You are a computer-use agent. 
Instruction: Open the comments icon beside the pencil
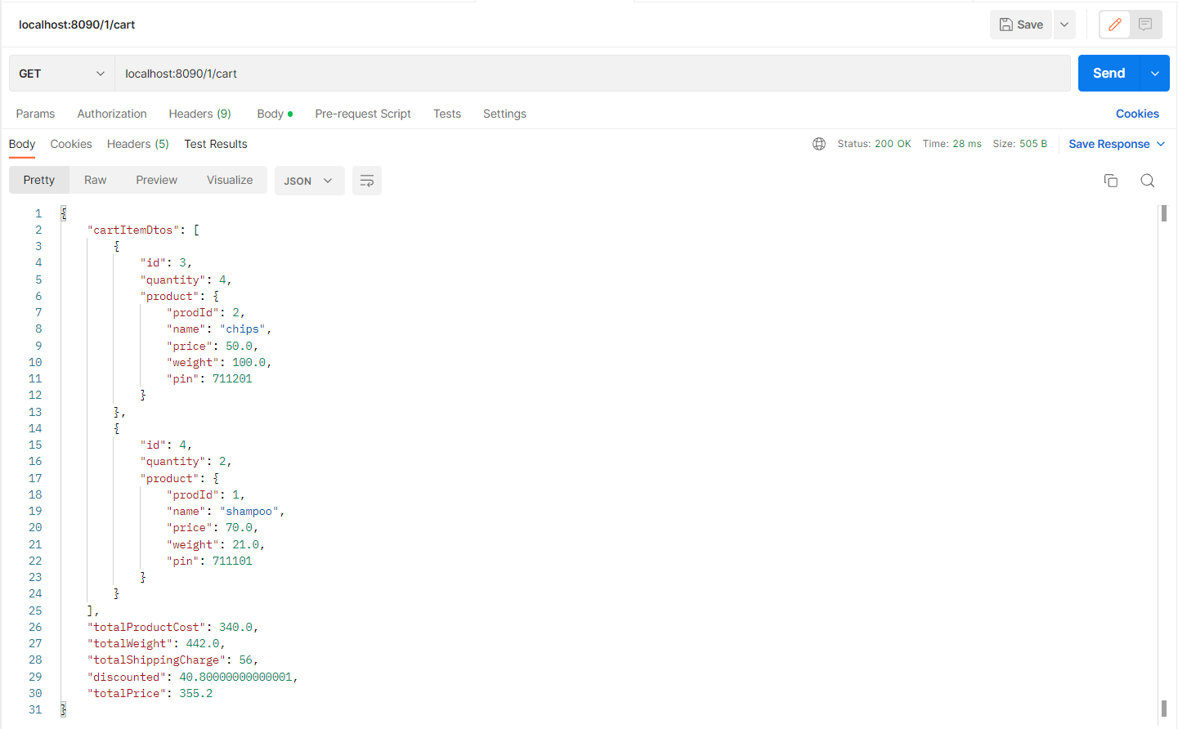1145,25
